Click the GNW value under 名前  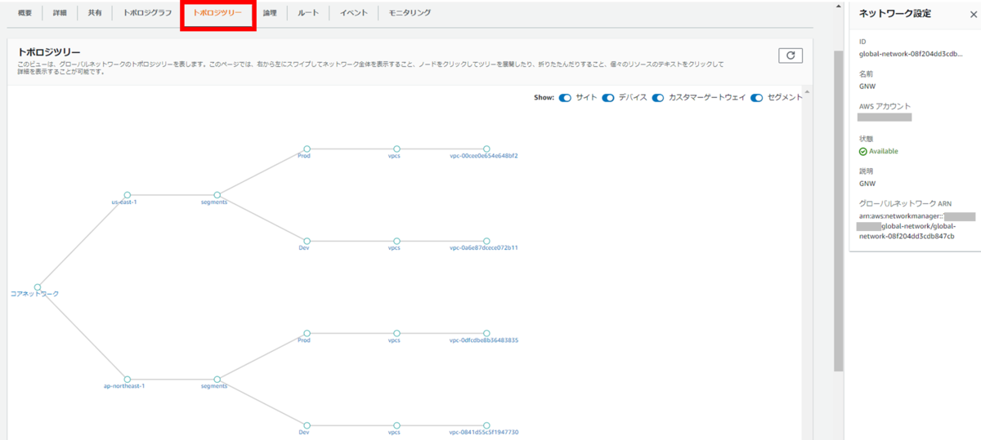(867, 85)
